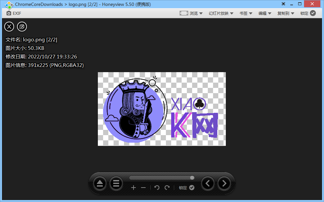Zoom out with the minus icon
Image resolution: width=324 pixels, height=202 pixels.
(x=143, y=188)
